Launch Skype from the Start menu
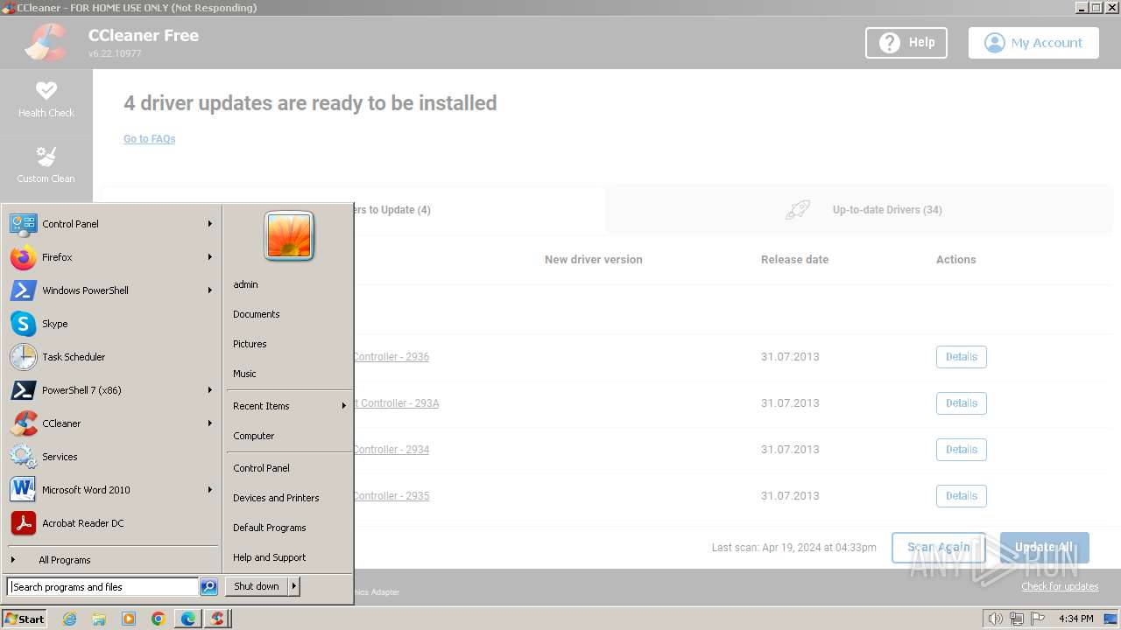1121x630 pixels. [112, 324]
